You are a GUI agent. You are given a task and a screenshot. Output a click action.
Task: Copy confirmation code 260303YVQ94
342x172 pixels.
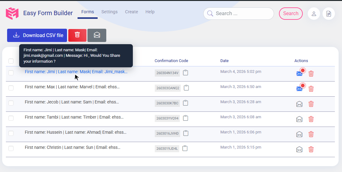185,118
